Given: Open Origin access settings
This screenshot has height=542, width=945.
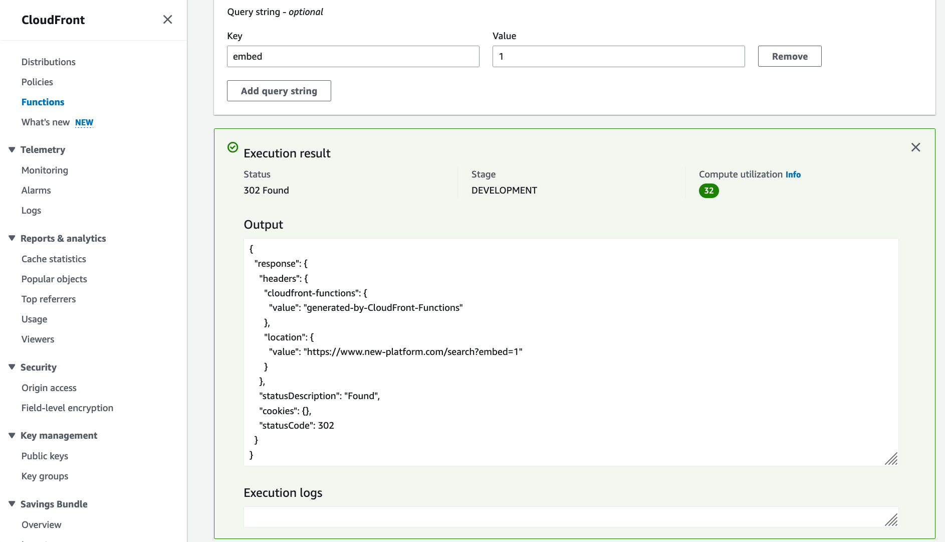Looking at the screenshot, I should (49, 388).
